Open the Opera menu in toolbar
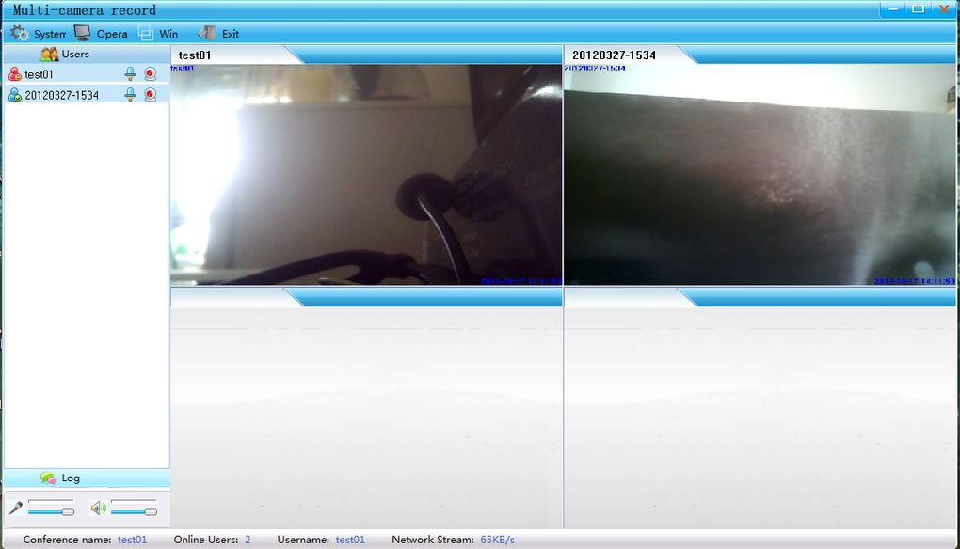The height and width of the screenshot is (549, 960). (x=101, y=34)
